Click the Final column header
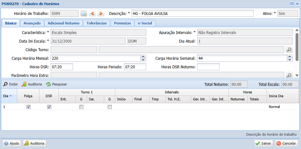Viewport: 301px width, 149px height. point(141,99)
